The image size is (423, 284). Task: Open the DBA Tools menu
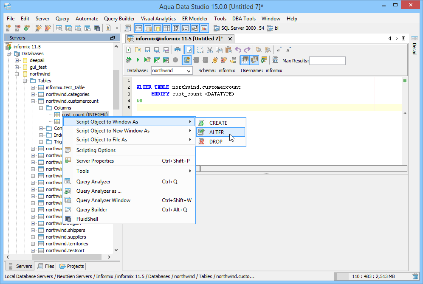[244, 19]
